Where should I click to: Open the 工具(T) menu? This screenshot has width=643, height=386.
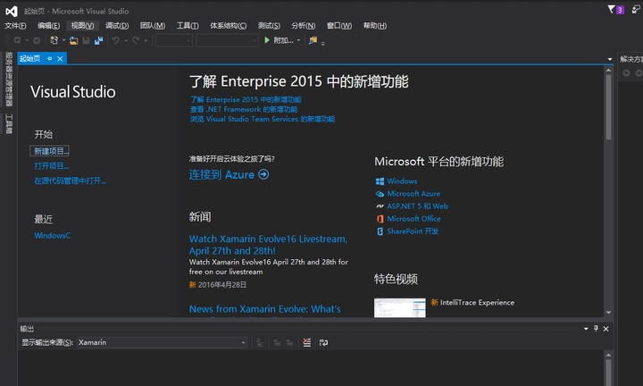tap(188, 25)
